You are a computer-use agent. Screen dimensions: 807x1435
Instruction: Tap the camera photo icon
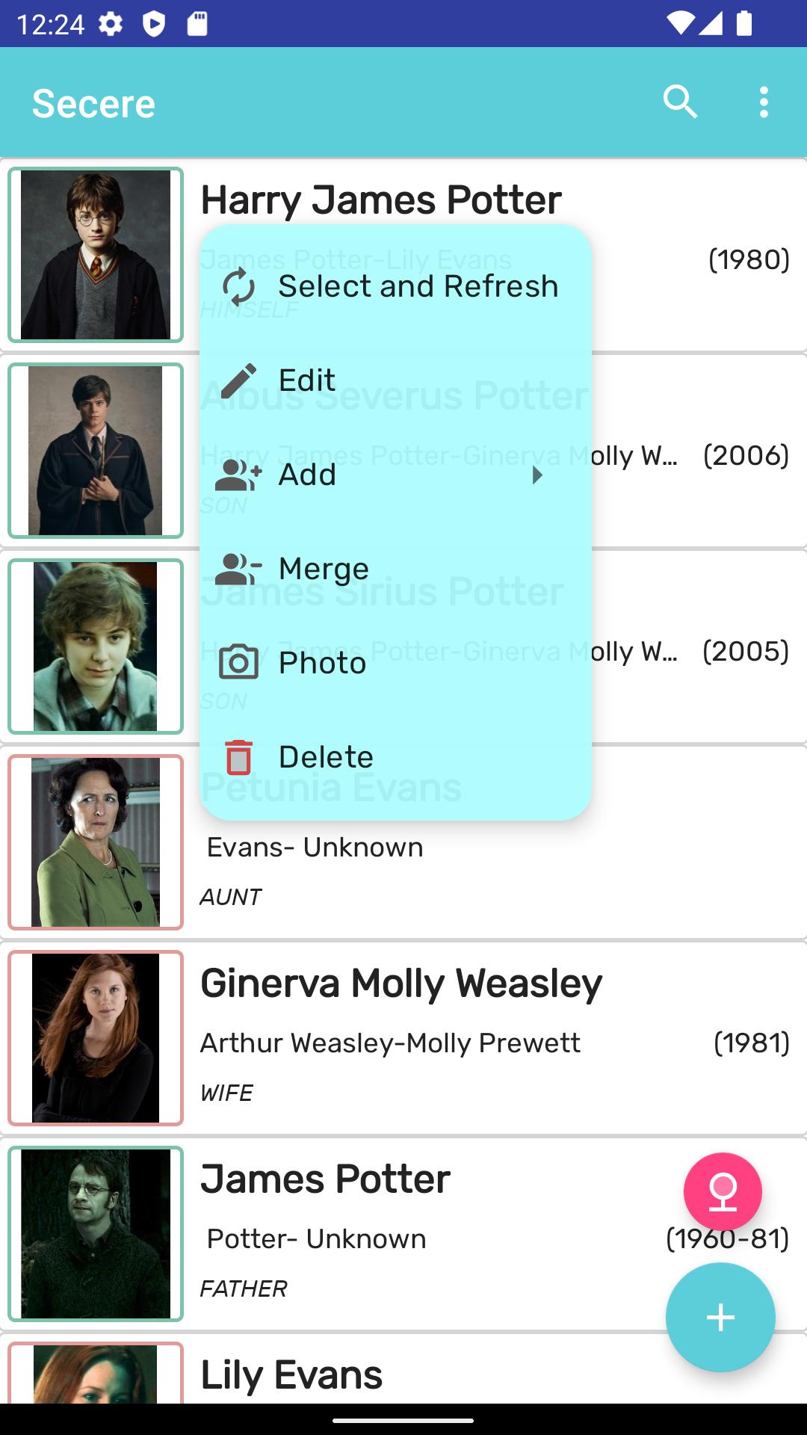click(x=238, y=662)
